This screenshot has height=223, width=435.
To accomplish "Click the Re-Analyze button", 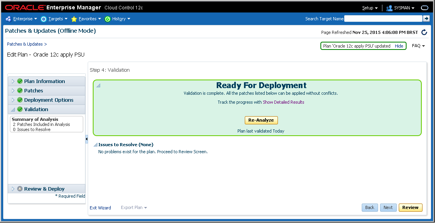I will pos(261,120).
